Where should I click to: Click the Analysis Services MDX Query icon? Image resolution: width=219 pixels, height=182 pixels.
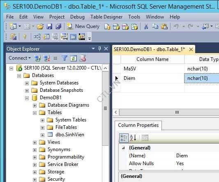116,26
